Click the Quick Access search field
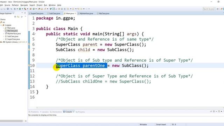 coord(209,9)
